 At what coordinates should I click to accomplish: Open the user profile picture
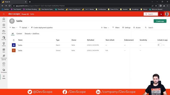coord(167,14)
